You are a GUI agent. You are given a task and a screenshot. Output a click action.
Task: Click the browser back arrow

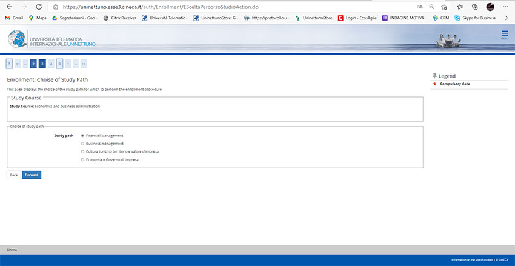coord(8,7)
